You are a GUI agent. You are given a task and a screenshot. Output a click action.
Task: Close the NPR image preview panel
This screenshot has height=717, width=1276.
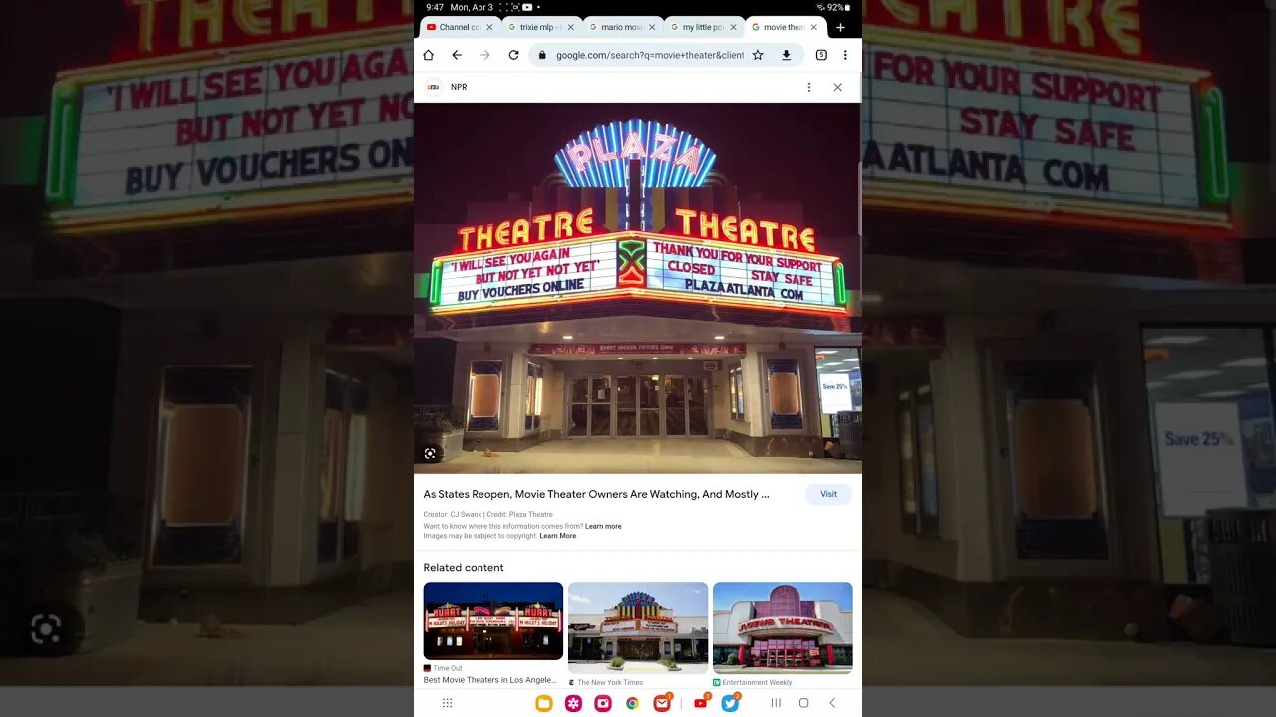pyautogui.click(x=837, y=87)
